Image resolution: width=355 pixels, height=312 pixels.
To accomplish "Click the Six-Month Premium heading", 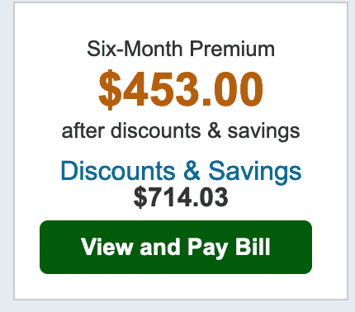I will click(x=181, y=49).
